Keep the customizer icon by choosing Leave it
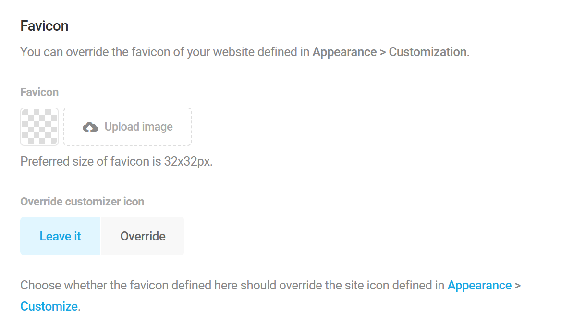The height and width of the screenshot is (336, 586). [60, 236]
